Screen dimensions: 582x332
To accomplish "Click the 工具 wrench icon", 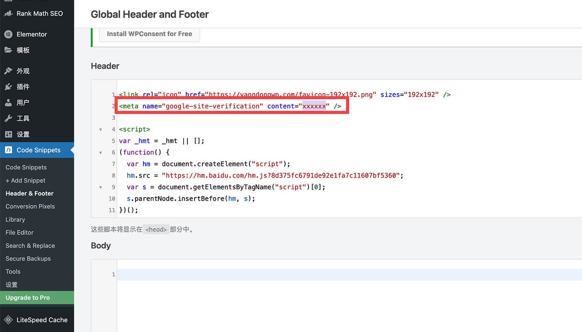I will click(8, 118).
